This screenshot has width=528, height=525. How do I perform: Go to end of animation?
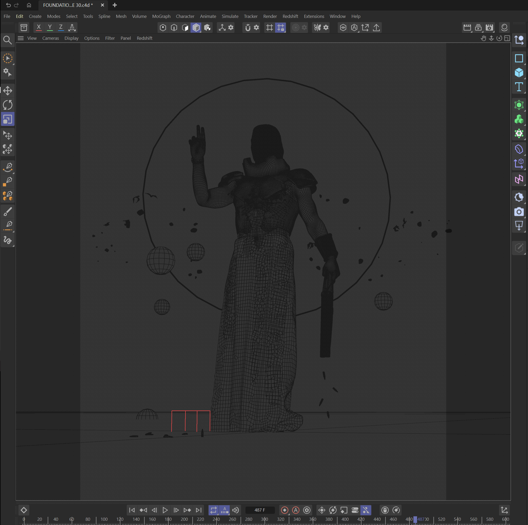[199, 510]
